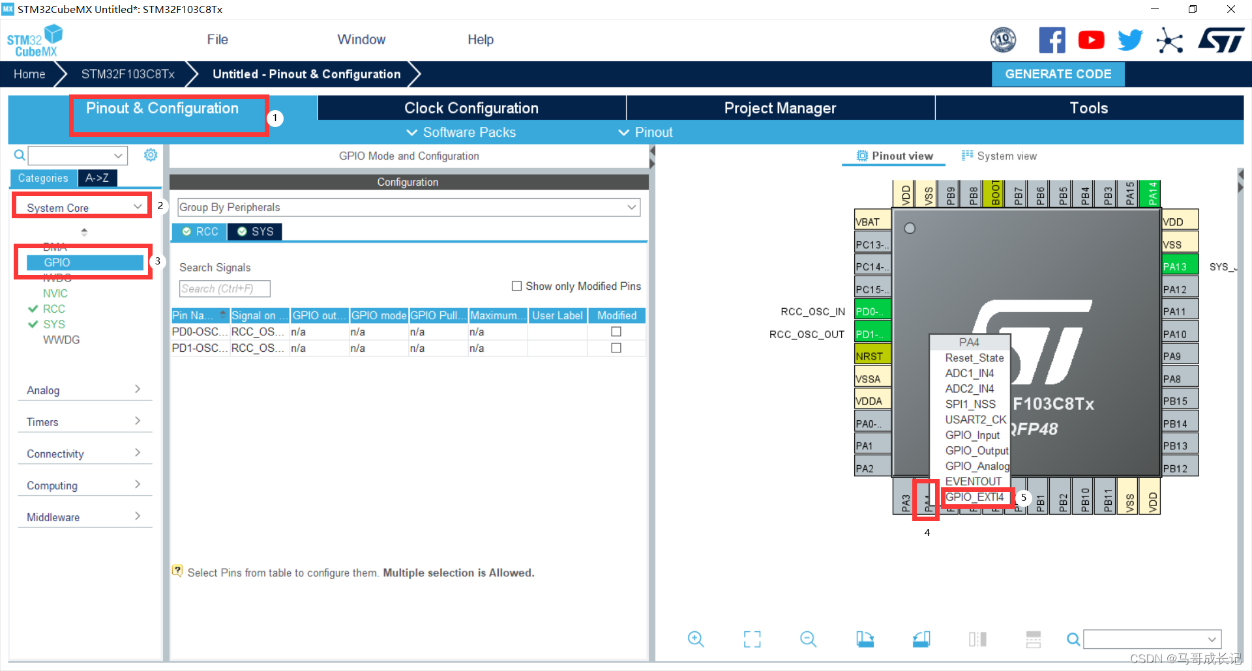The height and width of the screenshot is (671, 1252).
Task: Zoom in on the pinout view
Action: pyautogui.click(x=696, y=639)
